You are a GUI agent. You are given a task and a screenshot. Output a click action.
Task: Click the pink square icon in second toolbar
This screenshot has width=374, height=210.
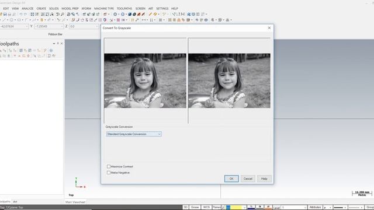click(x=118, y=20)
